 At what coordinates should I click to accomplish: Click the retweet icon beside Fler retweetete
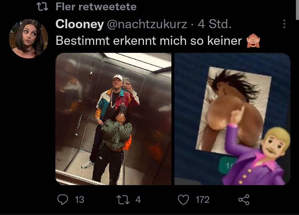pos(42,6)
